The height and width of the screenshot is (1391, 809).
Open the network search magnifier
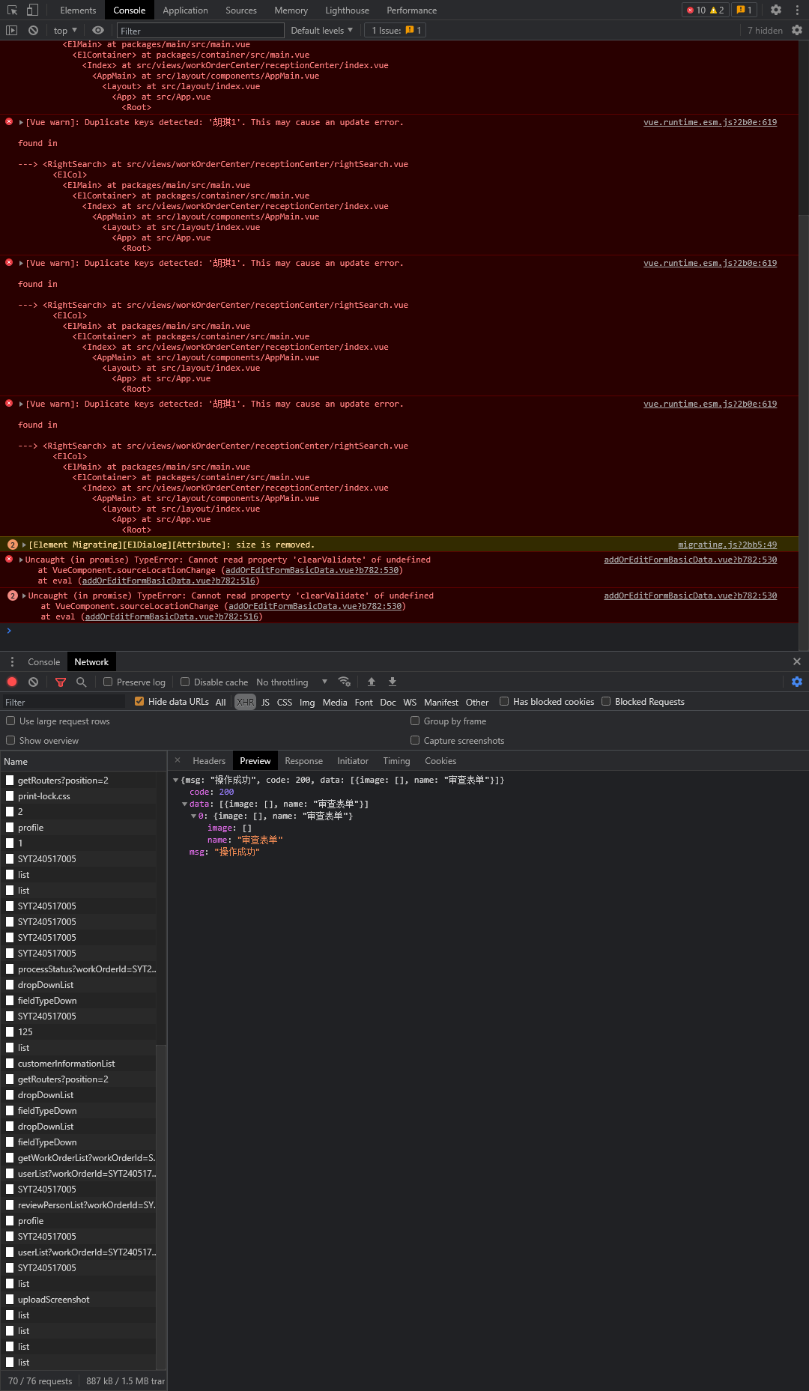[82, 682]
